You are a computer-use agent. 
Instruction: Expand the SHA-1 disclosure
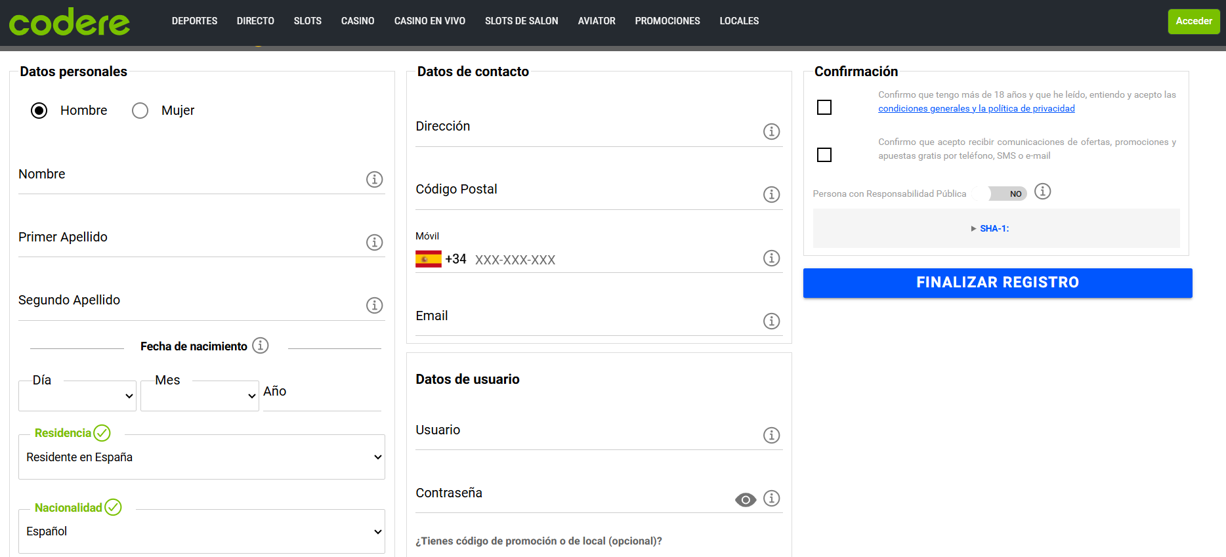click(x=990, y=228)
